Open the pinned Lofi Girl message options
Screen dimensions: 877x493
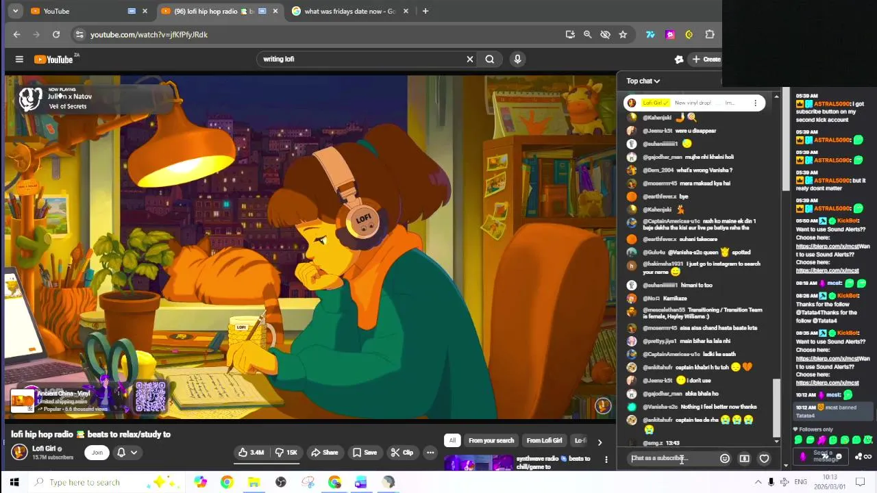click(755, 103)
